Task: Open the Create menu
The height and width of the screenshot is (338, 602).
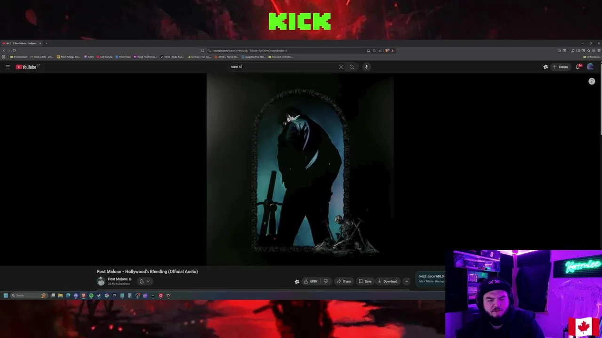Action: click(560, 67)
